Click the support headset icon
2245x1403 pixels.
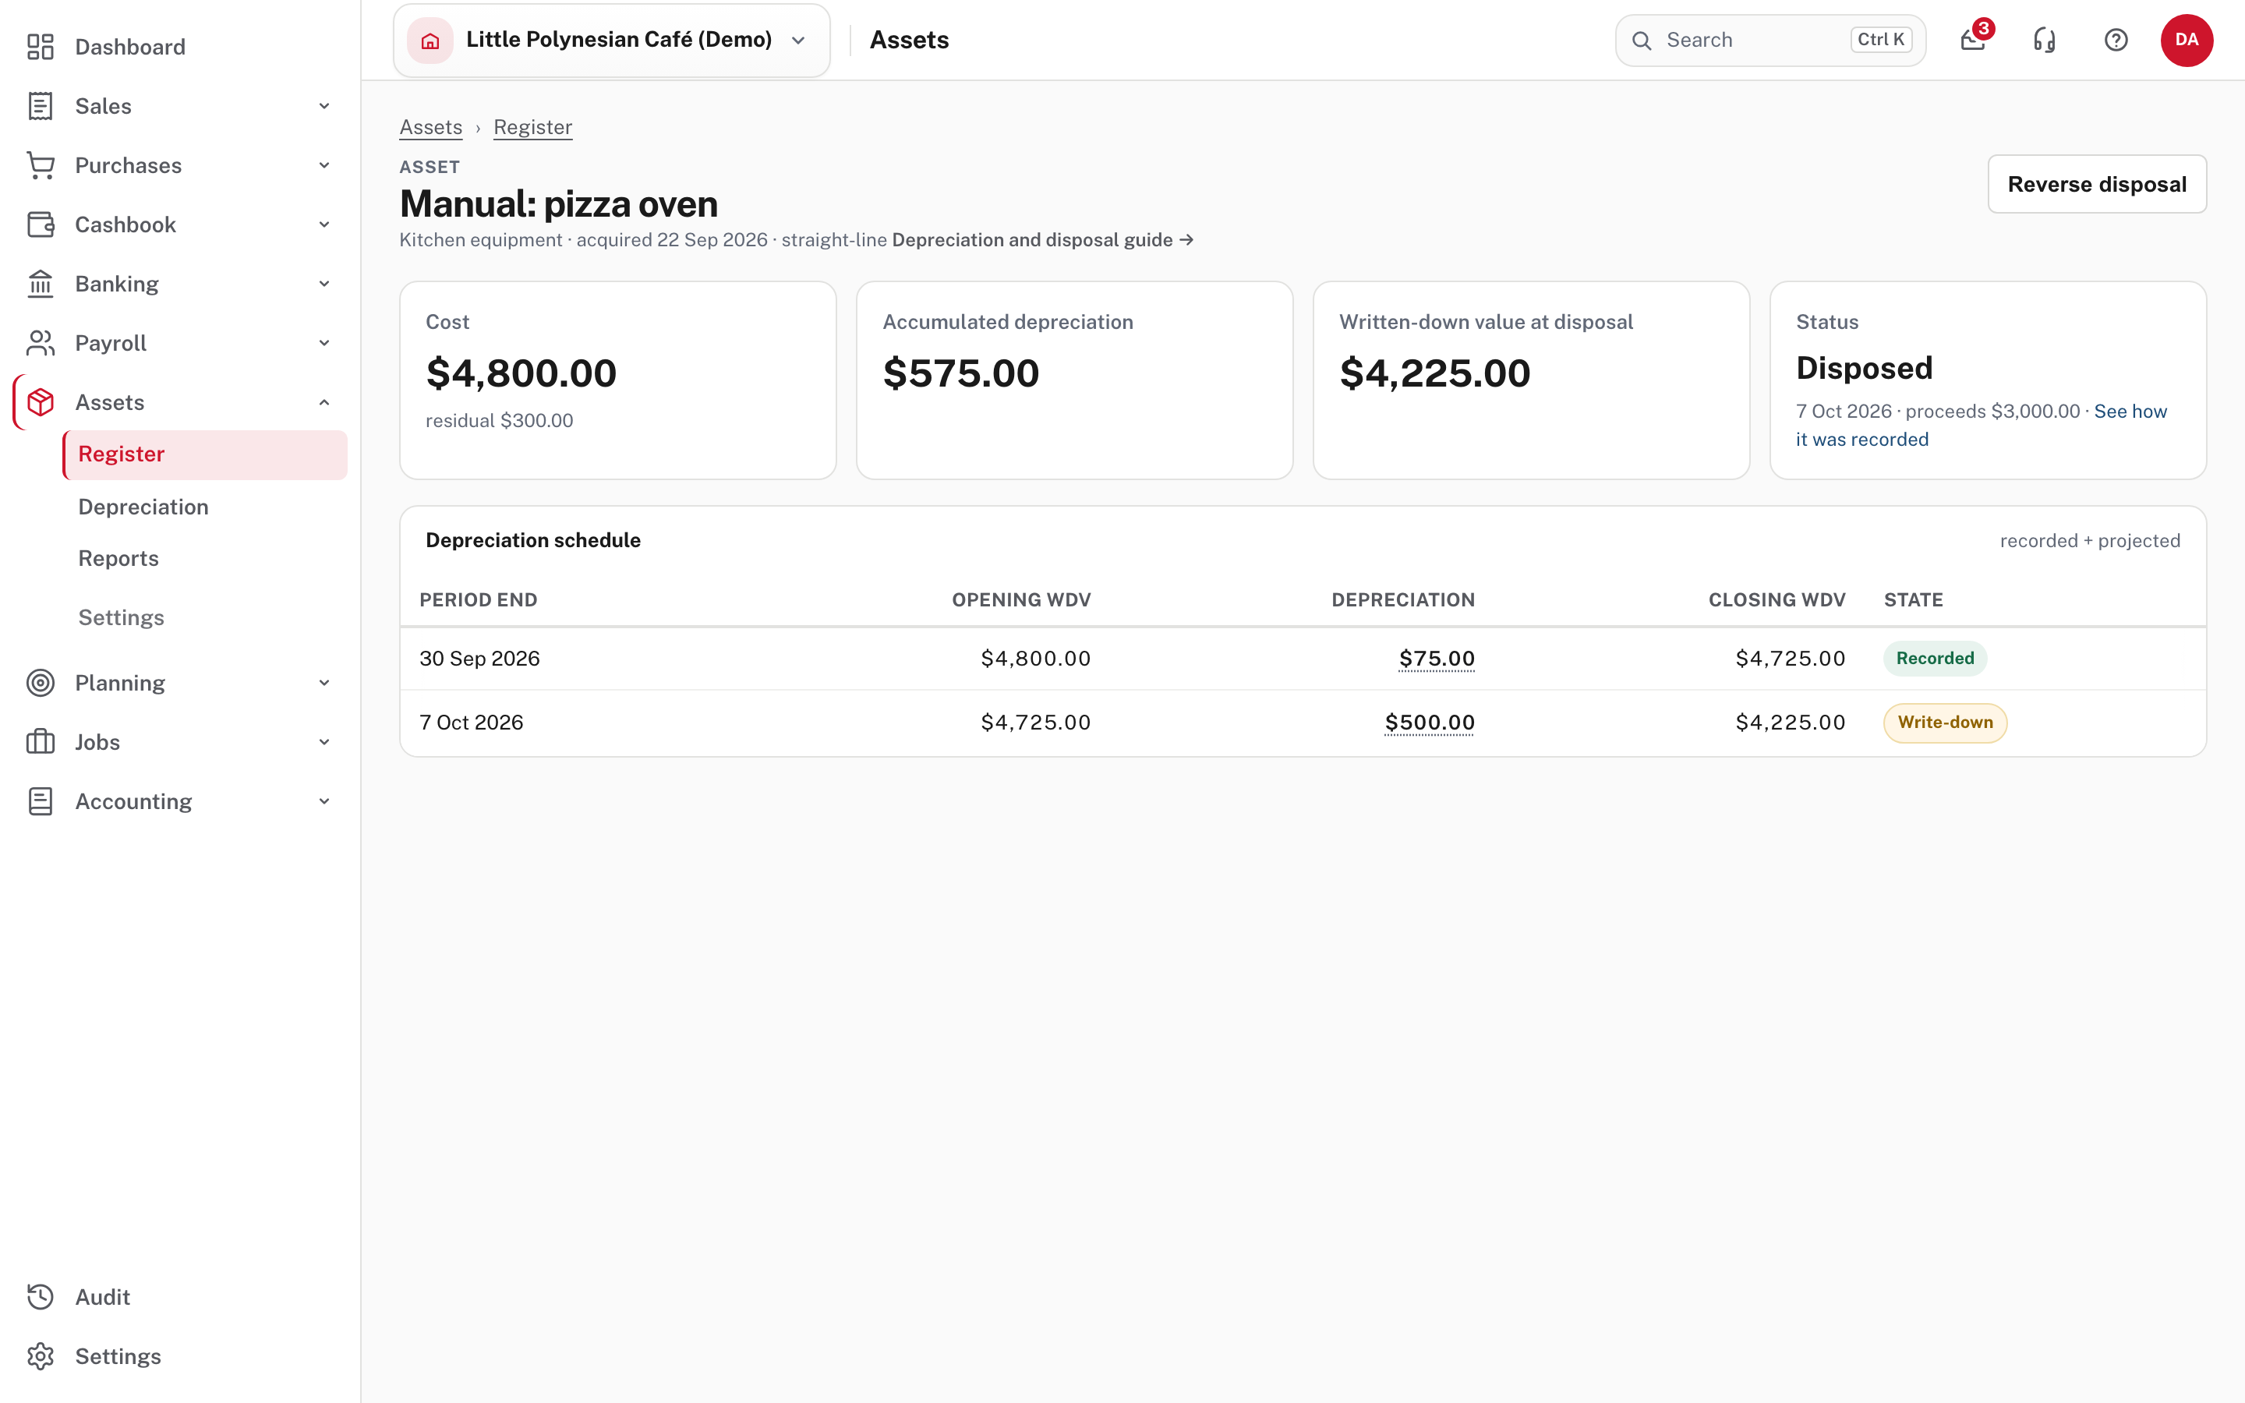pyautogui.click(x=2045, y=40)
